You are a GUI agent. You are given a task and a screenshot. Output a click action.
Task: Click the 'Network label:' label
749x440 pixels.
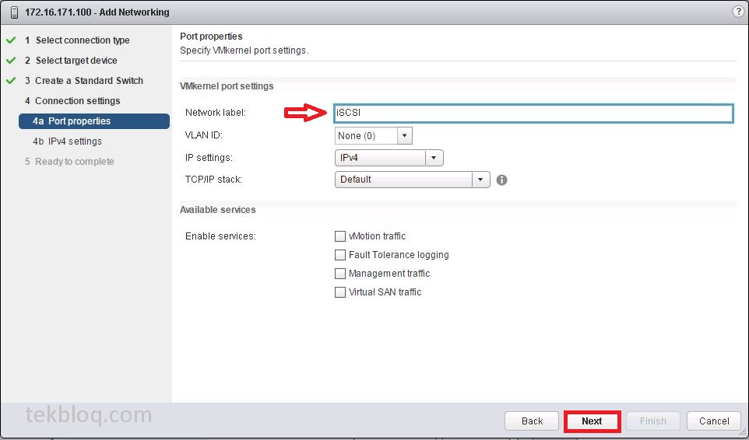[x=216, y=113]
